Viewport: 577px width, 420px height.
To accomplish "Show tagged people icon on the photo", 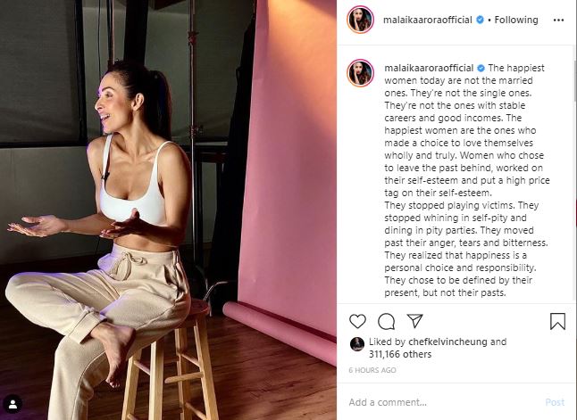I will pos(13,404).
